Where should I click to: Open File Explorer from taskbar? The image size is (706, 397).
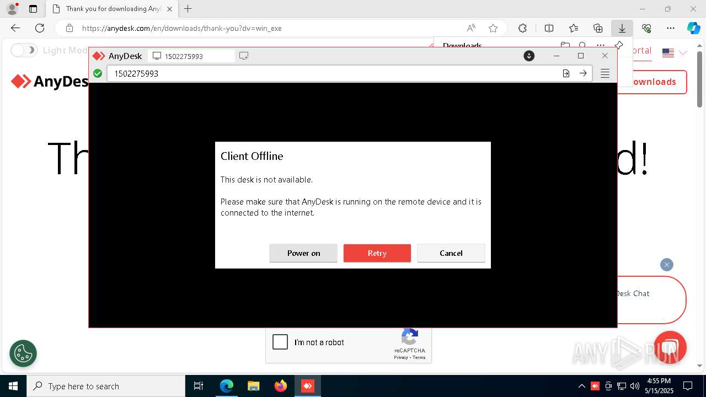tap(253, 386)
